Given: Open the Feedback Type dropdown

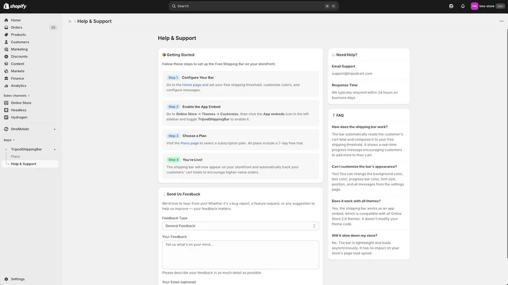Looking at the screenshot, I should (241, 226).
